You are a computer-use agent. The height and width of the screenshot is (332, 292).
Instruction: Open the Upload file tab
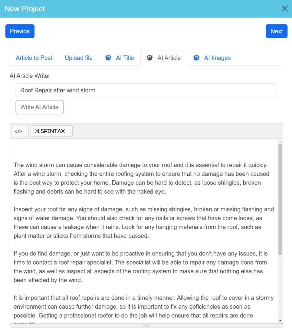(78, 58)
